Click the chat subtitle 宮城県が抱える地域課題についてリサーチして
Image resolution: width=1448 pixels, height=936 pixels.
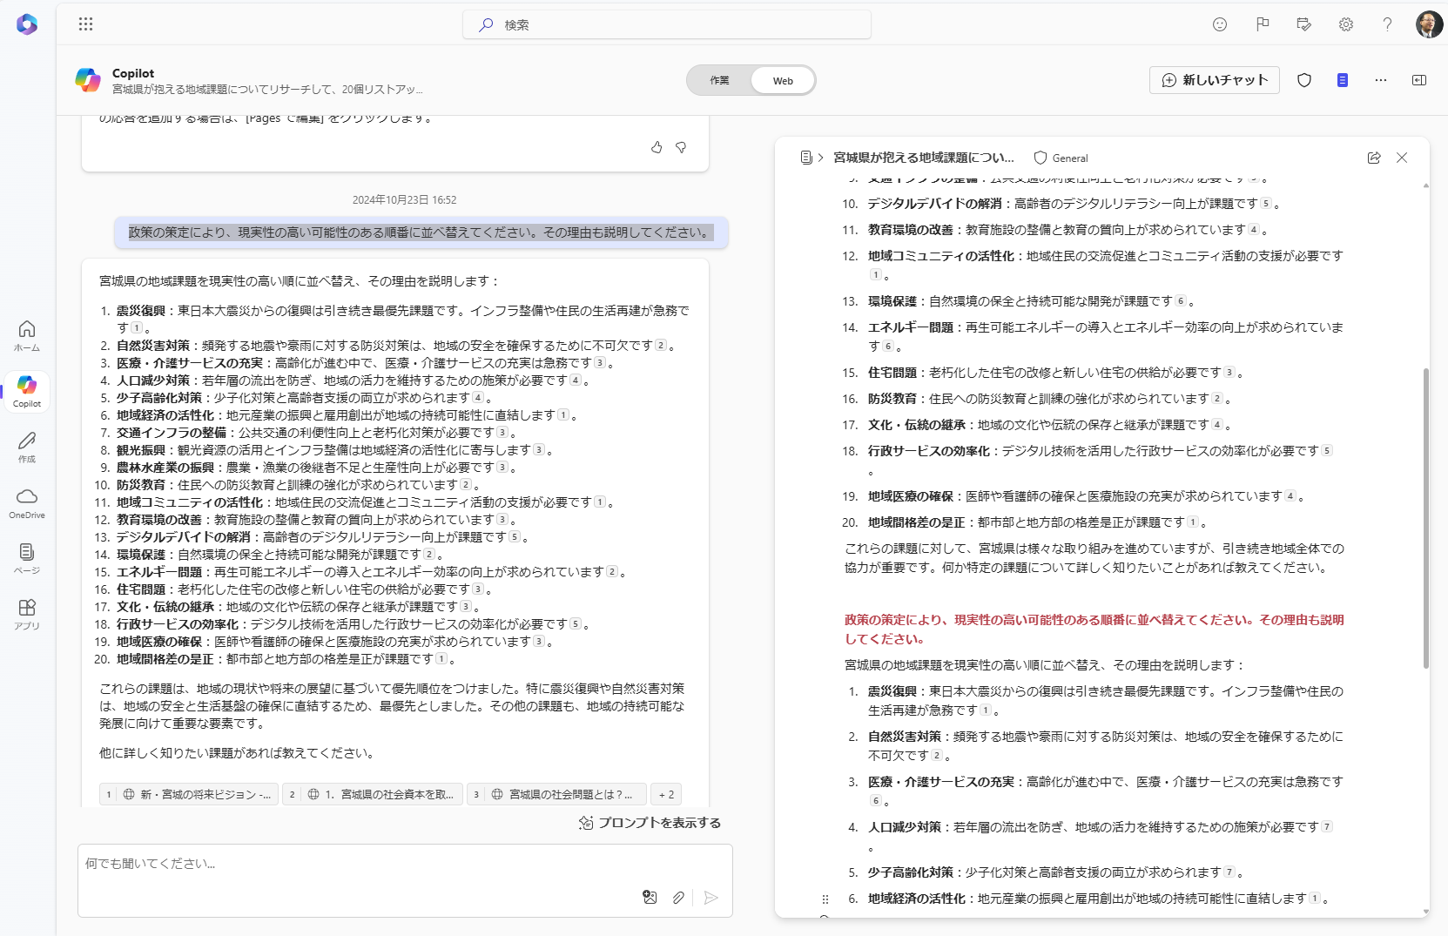(267, 90)
